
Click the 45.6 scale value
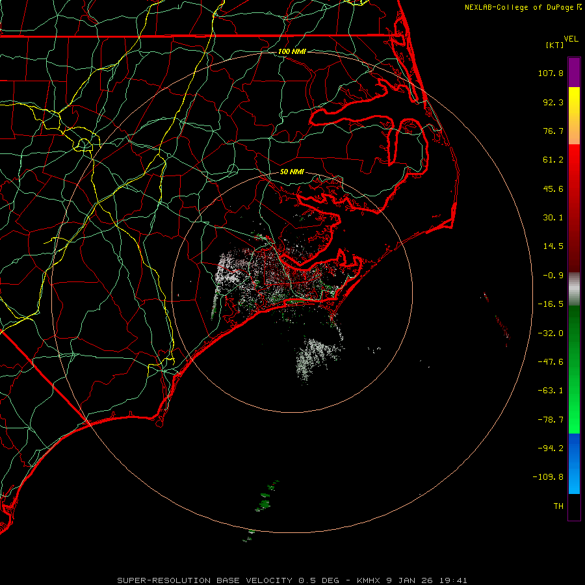553,188
